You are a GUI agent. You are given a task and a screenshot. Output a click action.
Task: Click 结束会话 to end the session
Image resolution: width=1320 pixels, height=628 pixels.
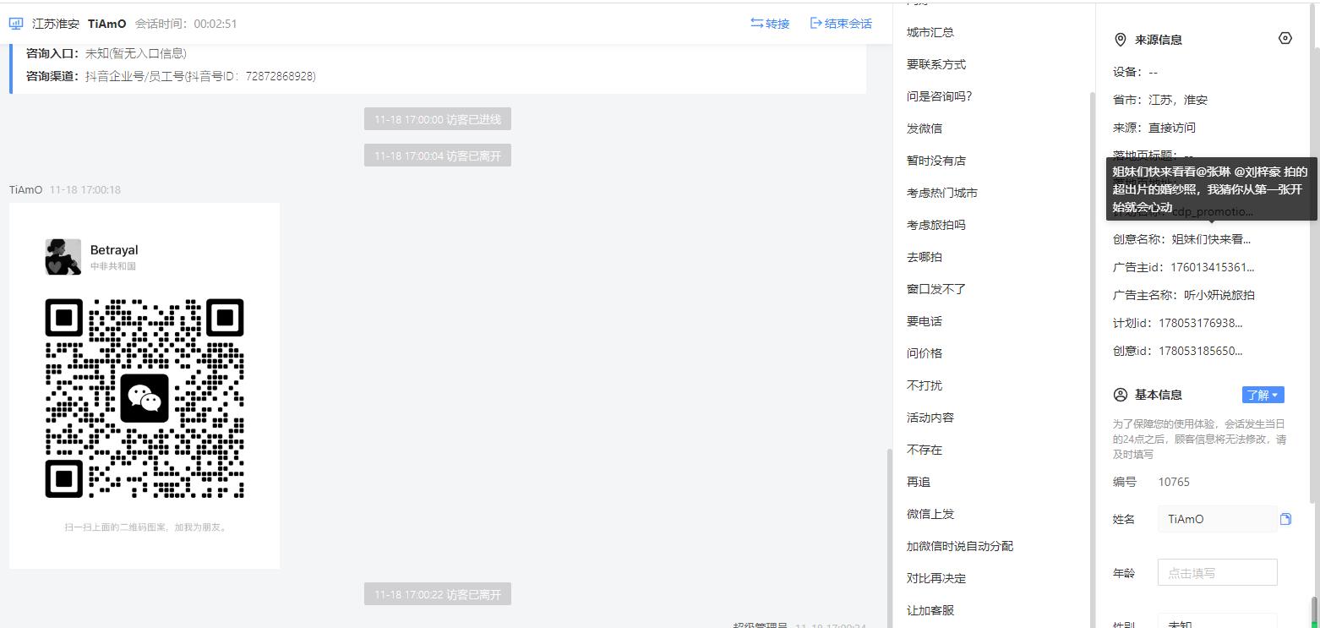click(841, 24)
